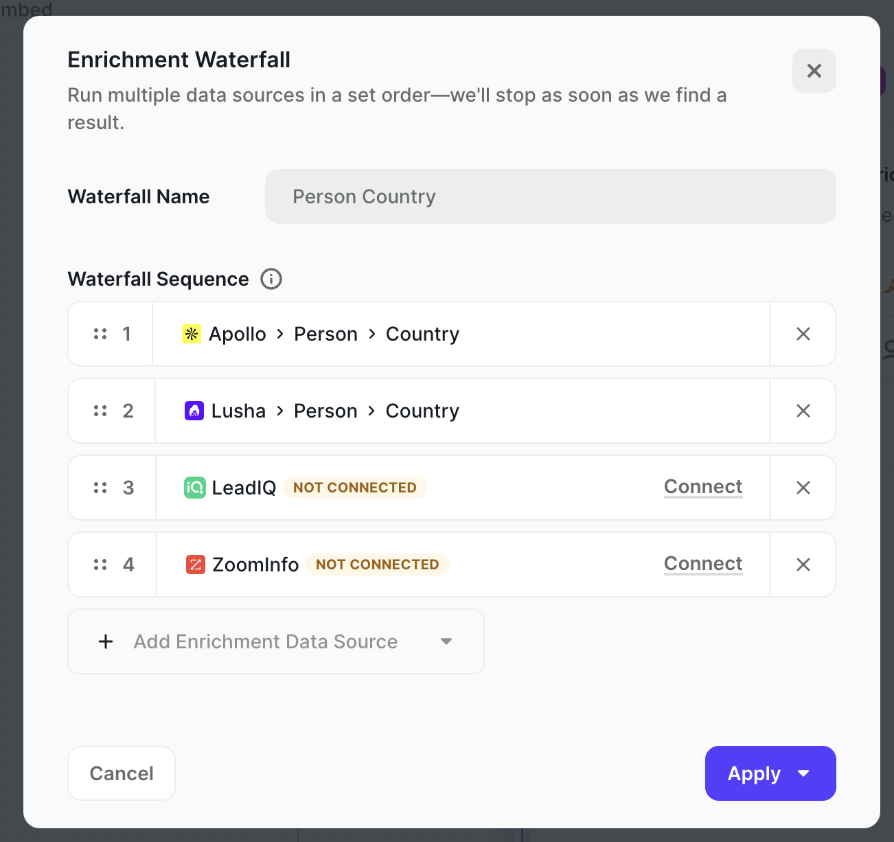Click the Apollo data source icon
The image size is (894, 842).
192,334
